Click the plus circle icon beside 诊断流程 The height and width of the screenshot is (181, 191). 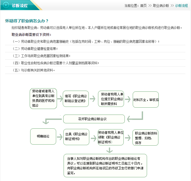(6, 5)
